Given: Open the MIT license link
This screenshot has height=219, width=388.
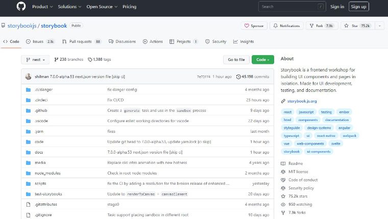Looking at the screenshot, I should (298, 172).
